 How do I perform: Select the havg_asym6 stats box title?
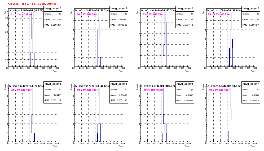(x=185, y=84)
